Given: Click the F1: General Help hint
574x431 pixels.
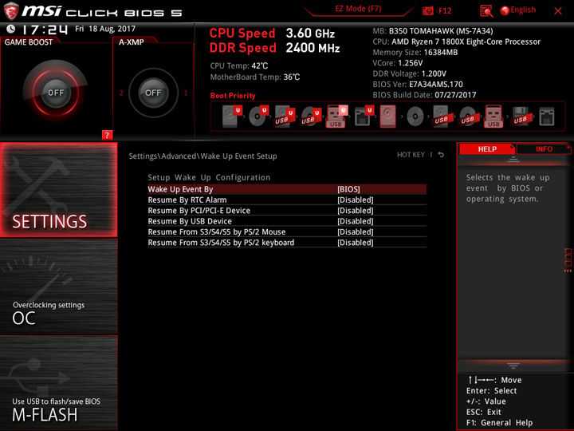Looking at the screenshot, I should [500, 422].
